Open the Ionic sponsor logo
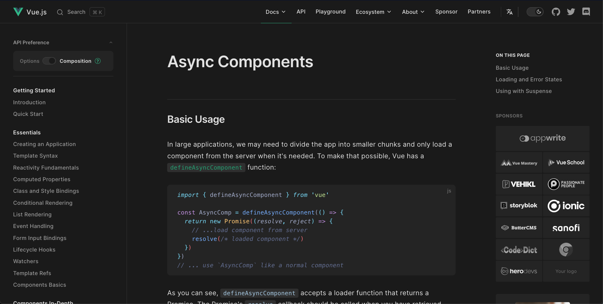 pos(566,206)
